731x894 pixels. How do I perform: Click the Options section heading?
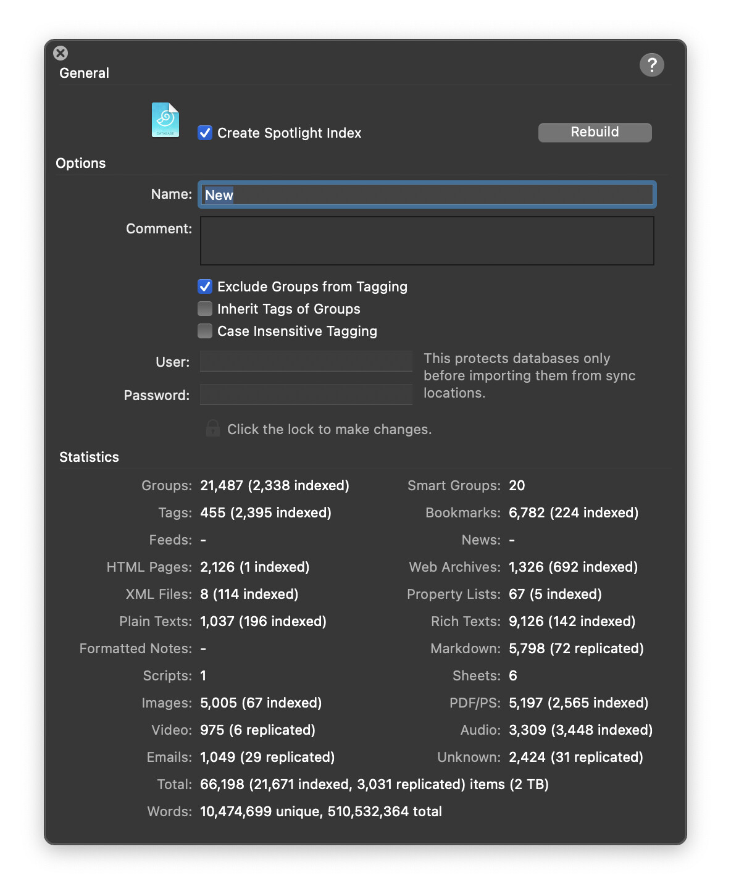81,163
